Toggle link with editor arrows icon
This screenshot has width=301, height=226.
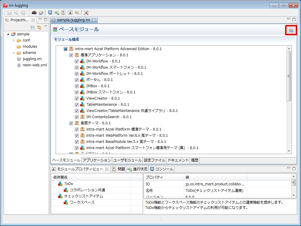(39, 27)
